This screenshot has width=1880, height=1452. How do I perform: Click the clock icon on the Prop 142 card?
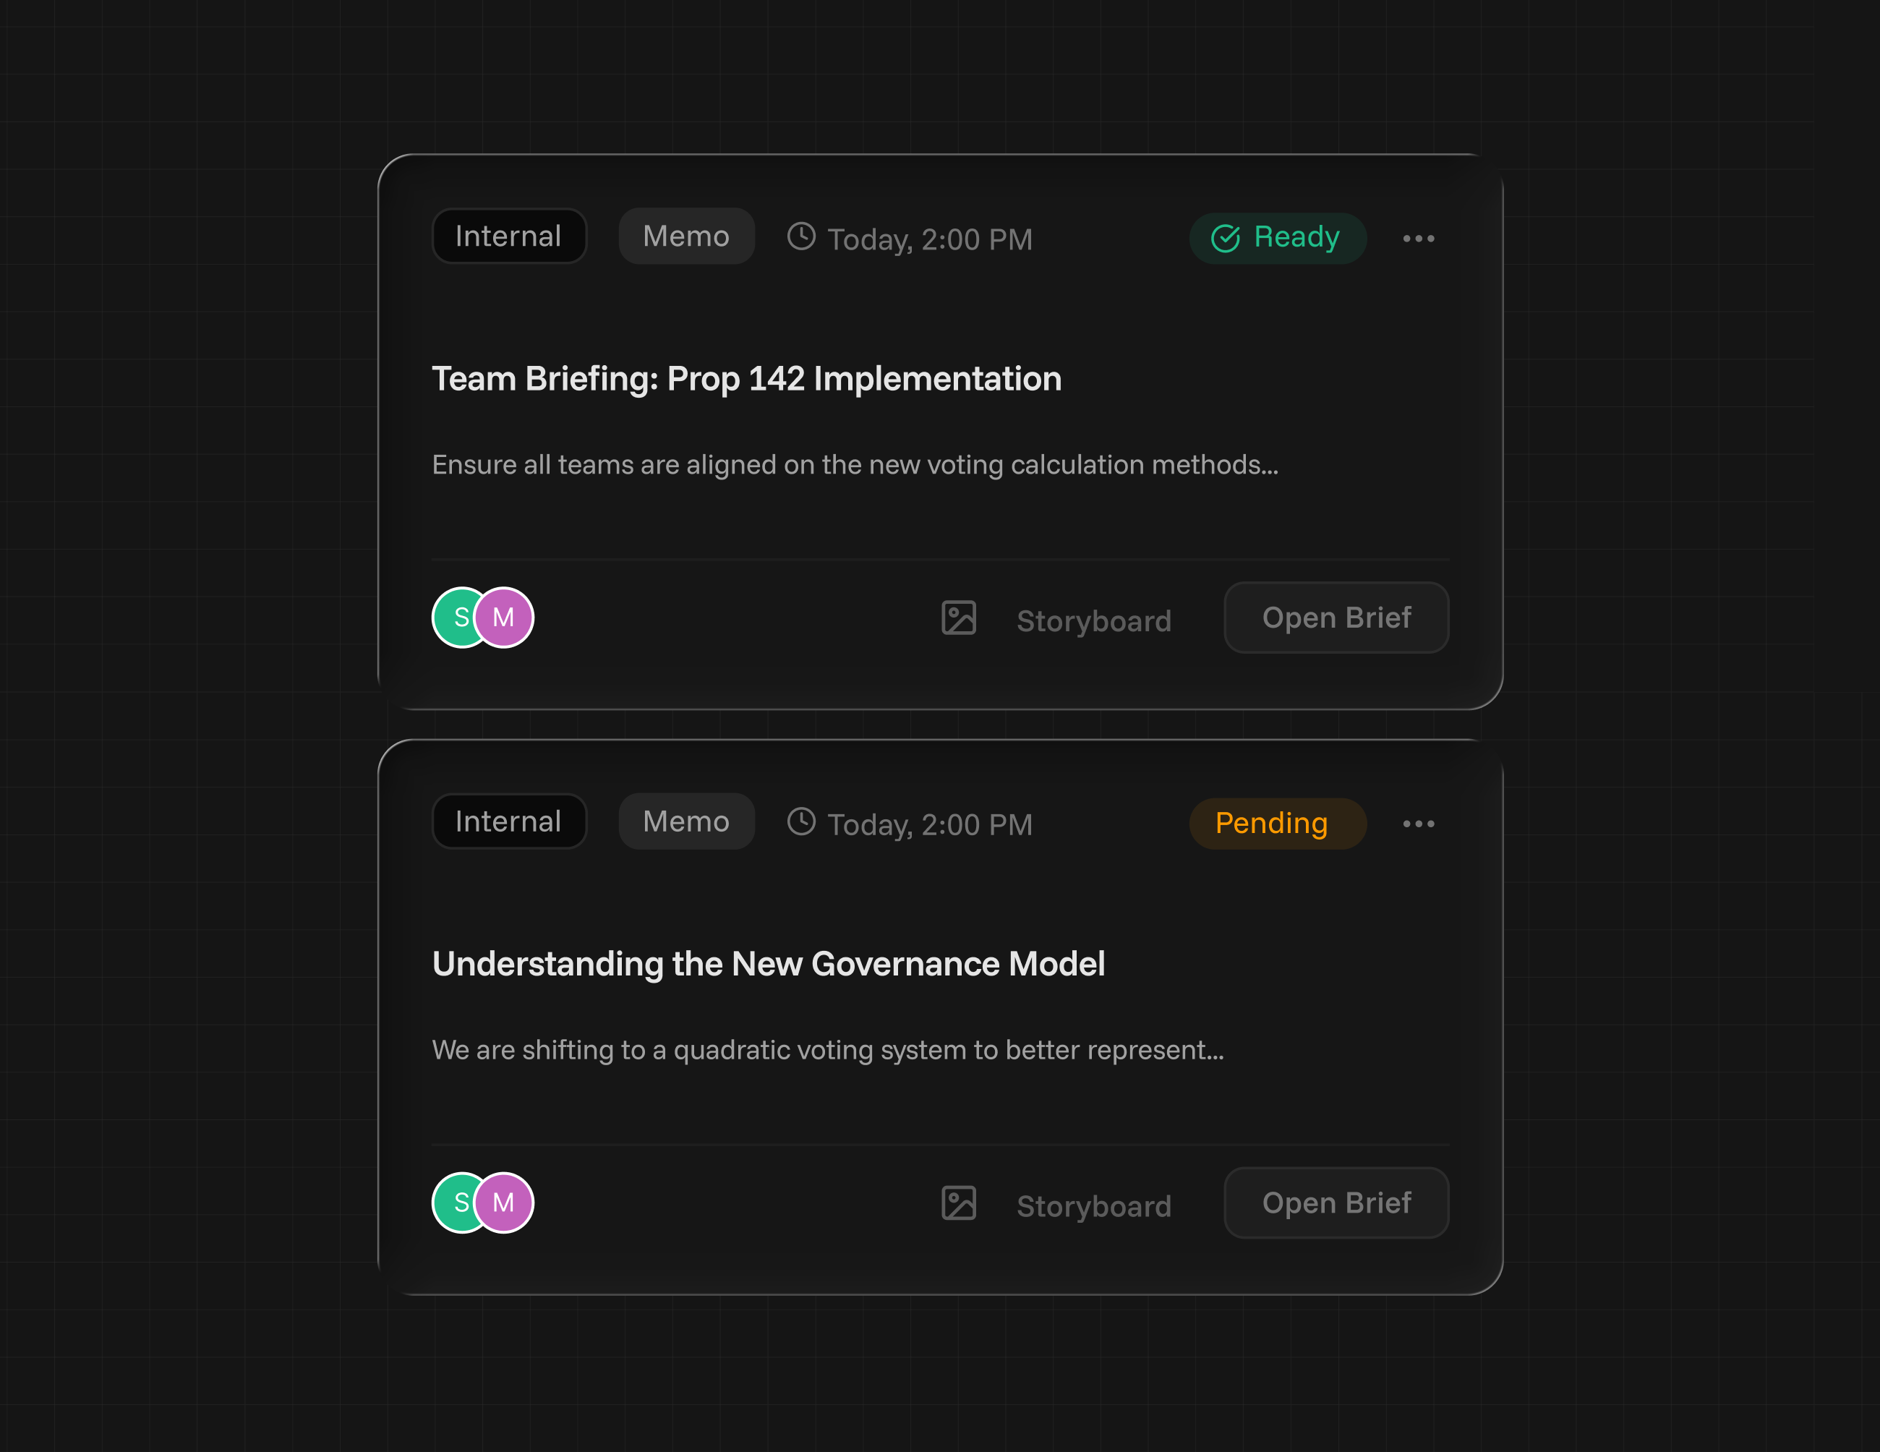(x=800, y=236)
